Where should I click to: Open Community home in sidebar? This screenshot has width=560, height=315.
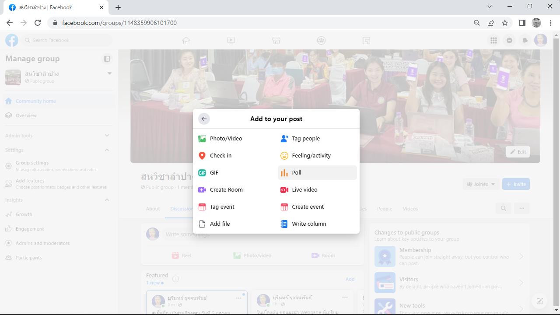coord(59,101)
